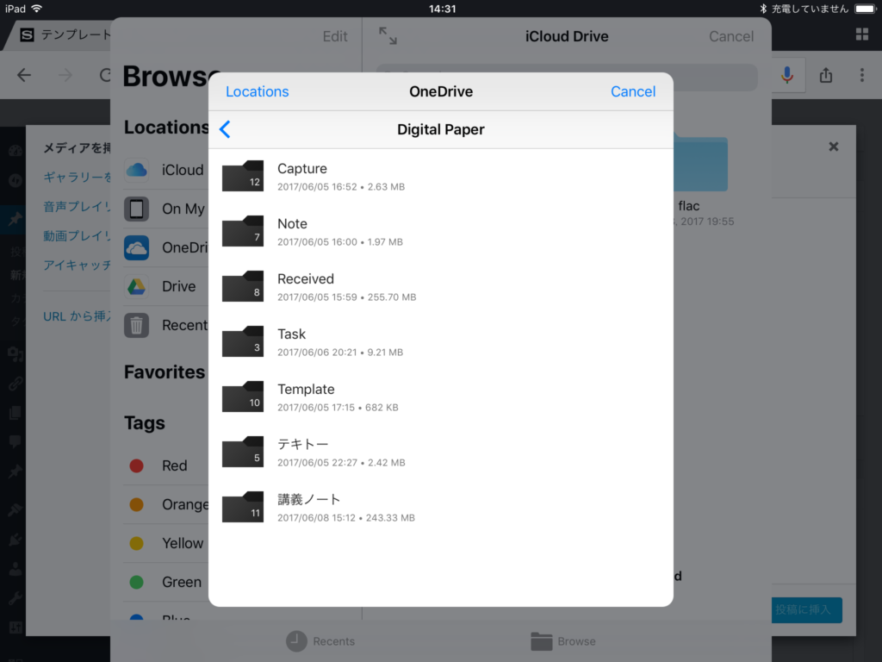Tap the Bluetooth status icon

(x=763, y=9)
